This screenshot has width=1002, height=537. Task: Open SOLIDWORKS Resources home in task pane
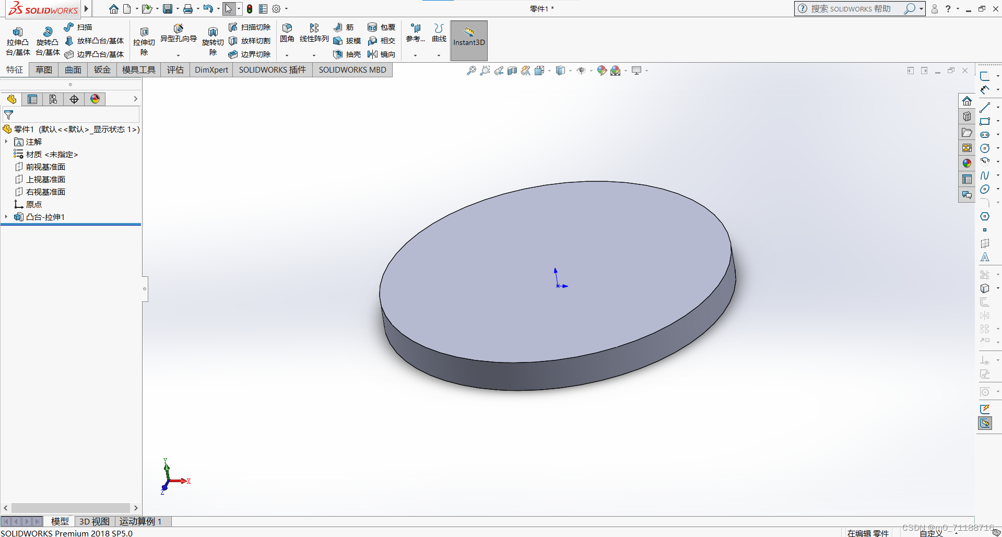click(x=967, y=101)
